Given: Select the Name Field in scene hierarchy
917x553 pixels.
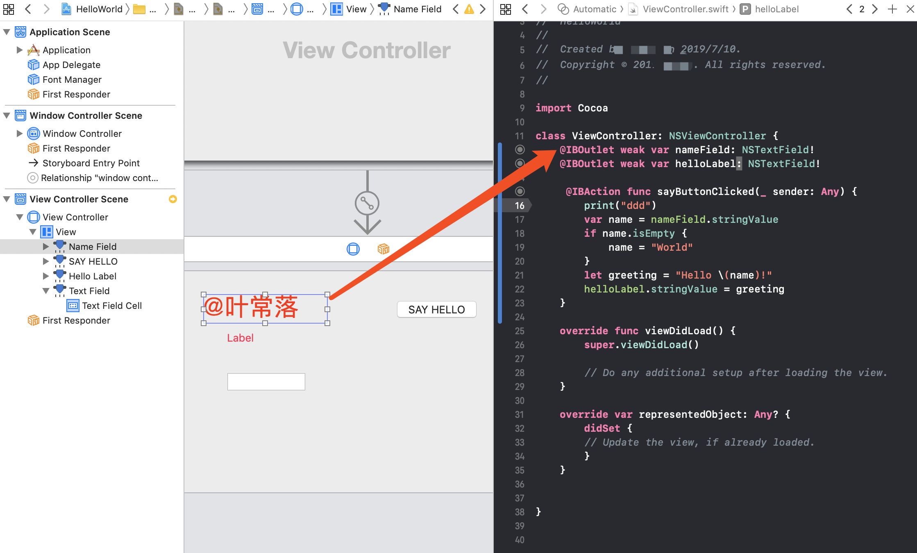Looking at the screenshot, I should pos(93,246).
